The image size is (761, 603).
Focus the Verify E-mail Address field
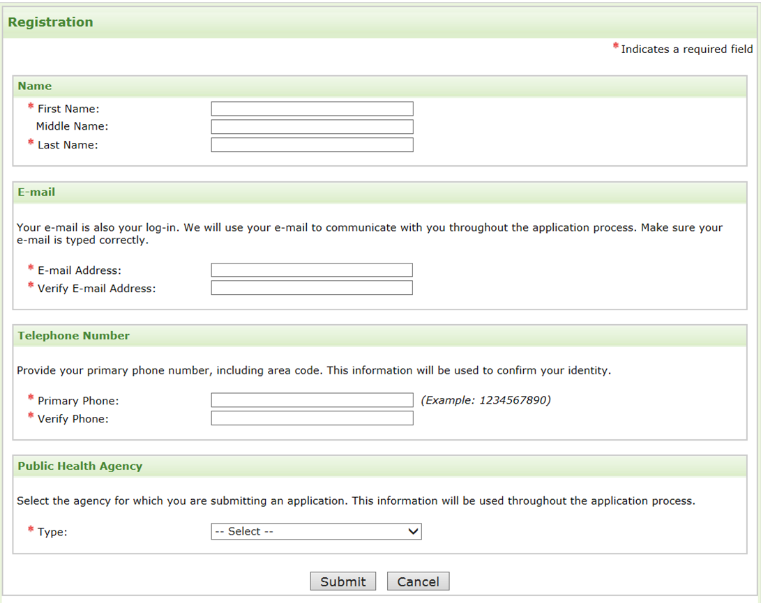312,288
